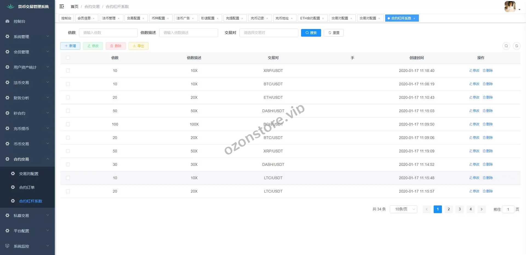The height and width of the screenshot is (255, 526).
Task: Click the edit icon for XRP/USDT 10X row
Action: [x=474, y=71]
